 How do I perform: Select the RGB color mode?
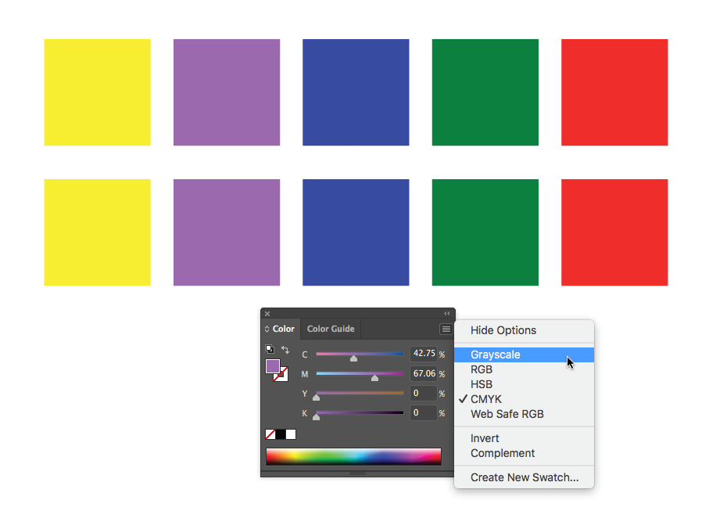482,369
